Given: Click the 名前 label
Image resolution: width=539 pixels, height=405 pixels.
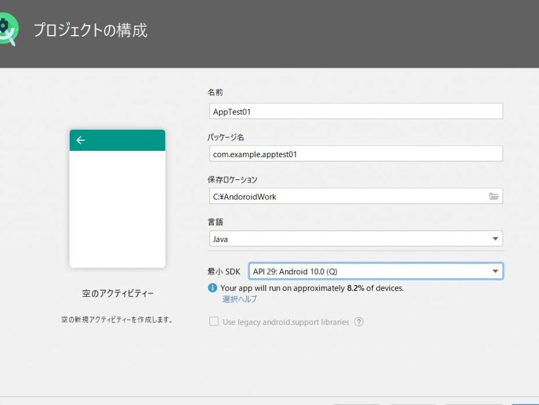Looking at the screenshot, I should pyautogui.click(x=215, y=92).
